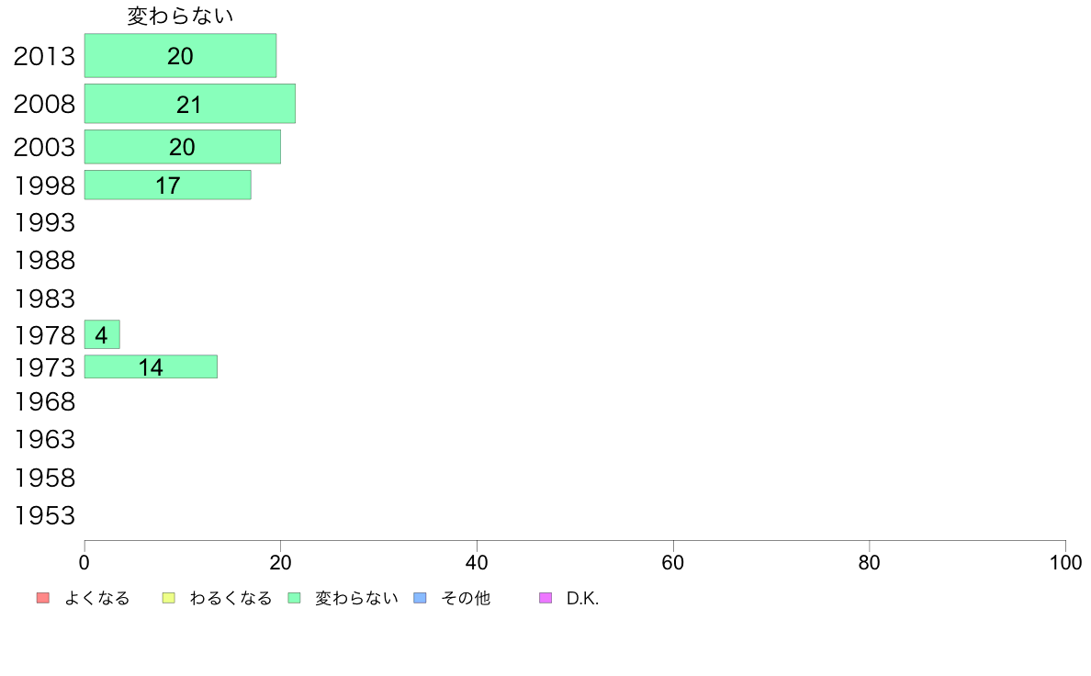Screen dimensions: 1091x676
Task: Click the green 変わらない legend swatch
Action: [x=294, y=599]
